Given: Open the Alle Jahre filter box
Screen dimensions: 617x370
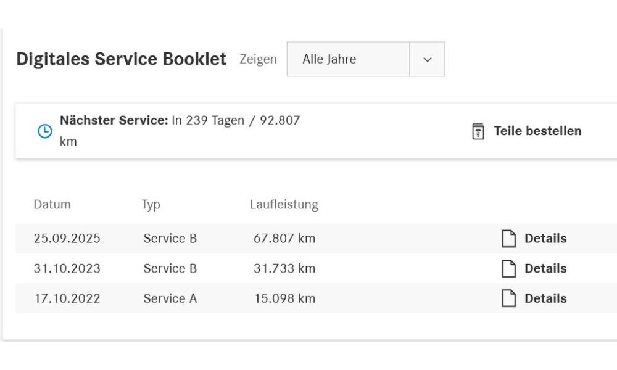Looking at the screenshot, I should coord(365,59).
